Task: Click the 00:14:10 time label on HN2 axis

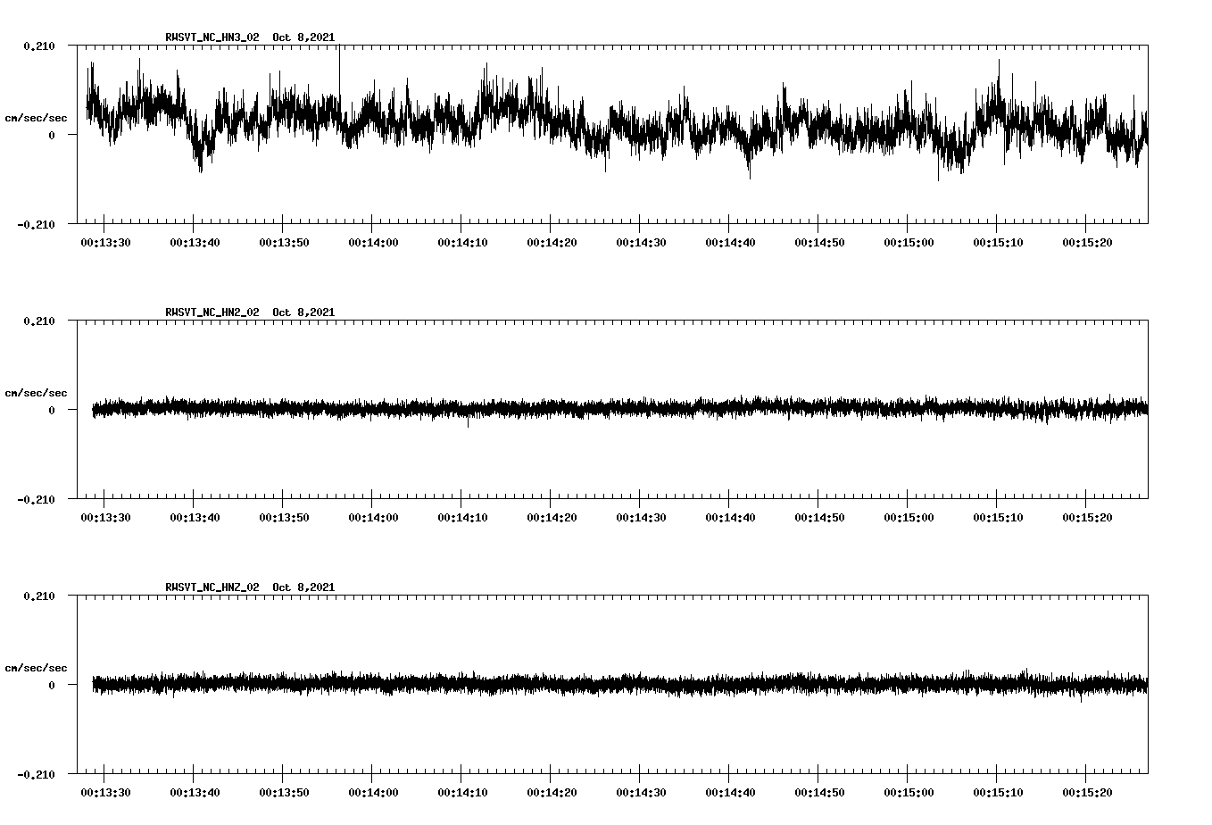Action: coord(463,518)
